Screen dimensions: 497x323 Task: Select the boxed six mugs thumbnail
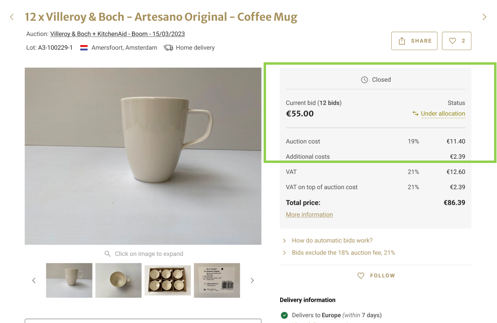coord(168,280)
